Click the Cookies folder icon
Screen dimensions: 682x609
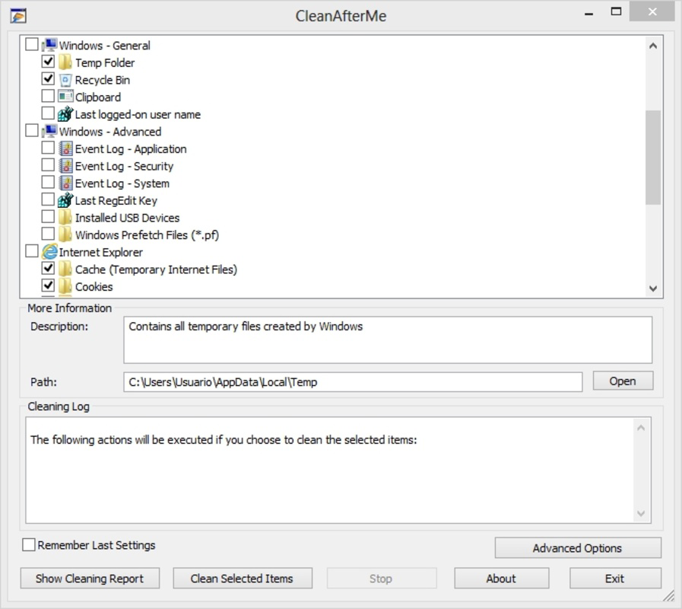(x=65, y=287)
